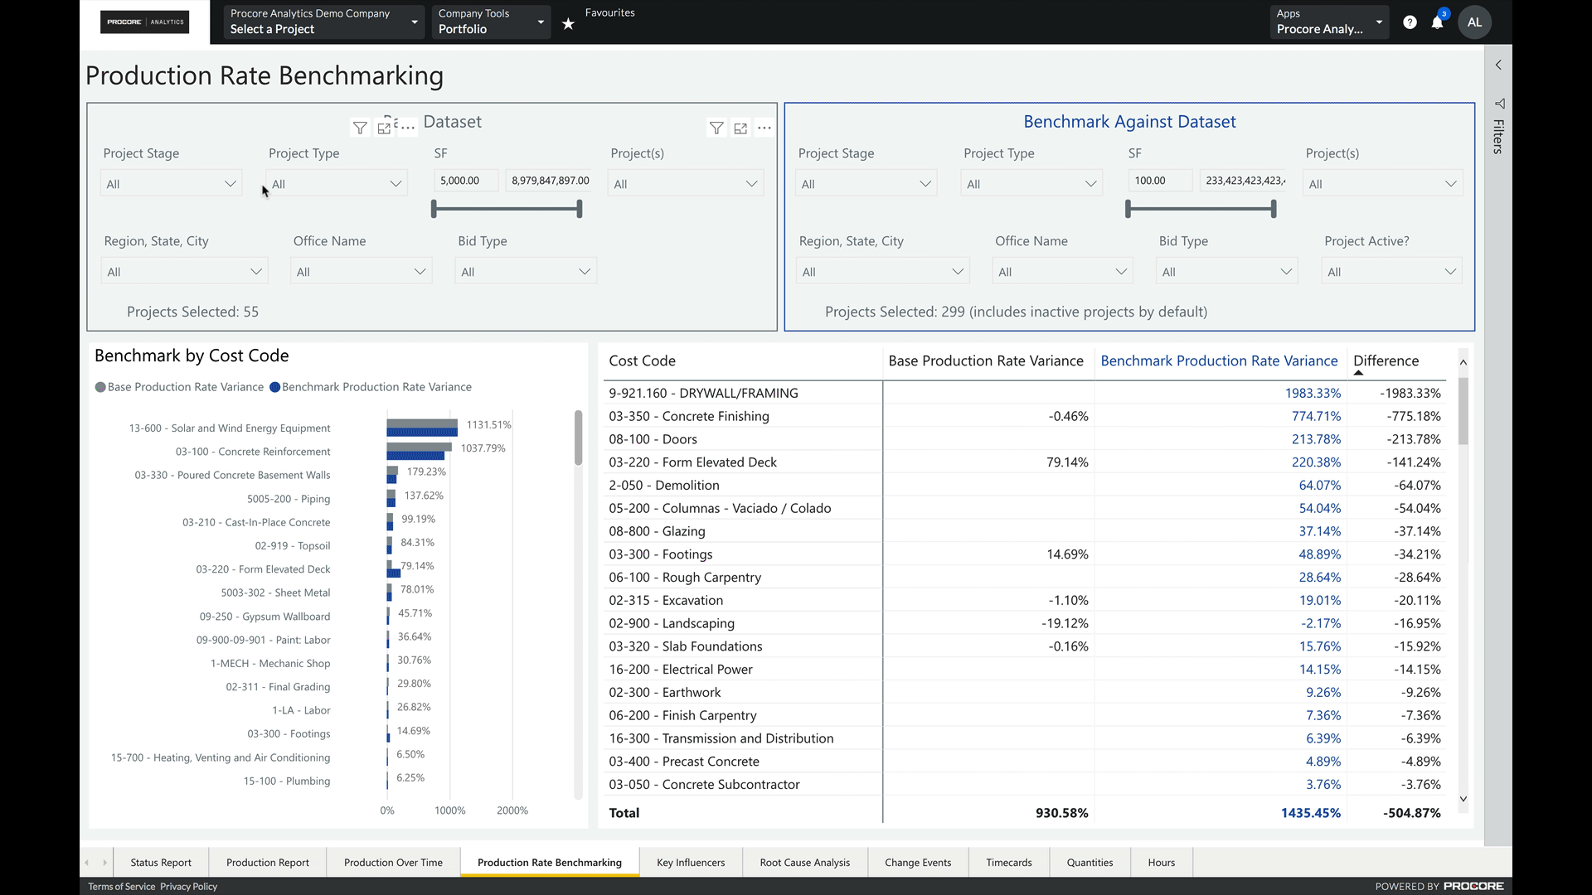Expand Benchmark Project Type dropdown
Viewport: 1592px width, 895px height.
click(1031, 184)
